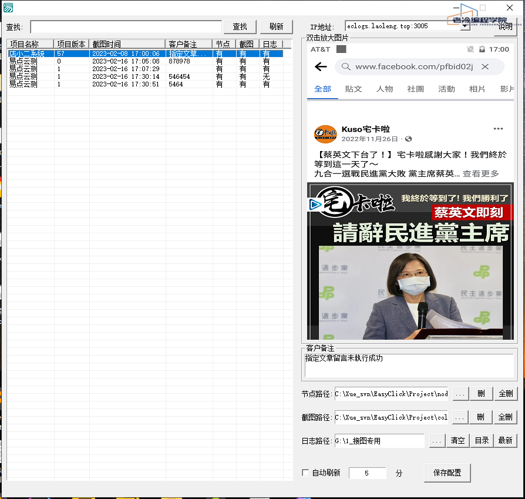Click the 保存配置 button
The width and height of the screenshot is (525, 499).
tap(447, 473)
